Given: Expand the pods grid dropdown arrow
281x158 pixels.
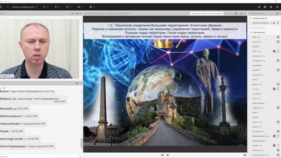Looking at the screenshot, I should click(48, 7).
